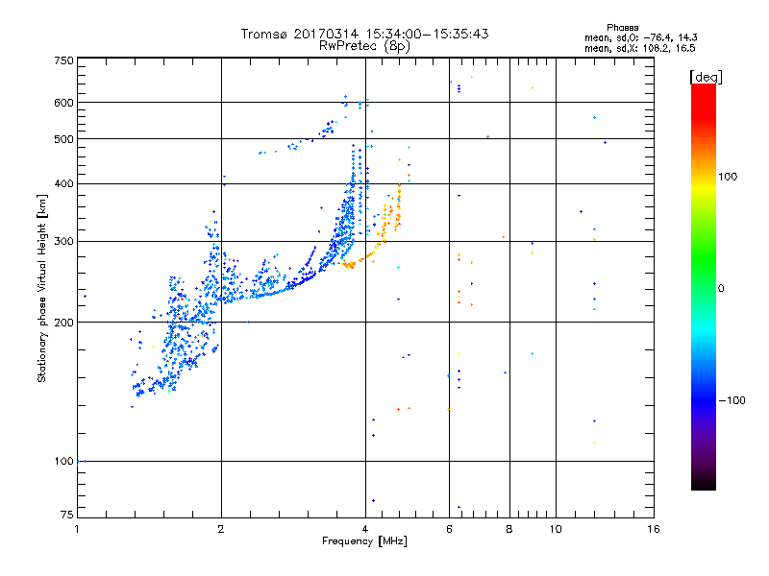Click the 'Stationary phase Virtual Height [km]' axis label
769x576 pixels.
(x=42, y=288)
